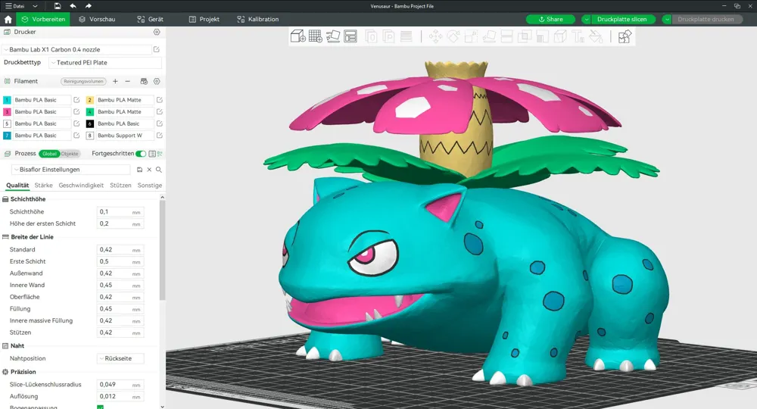The height and width of the screenshot is (409, 757).
Task: Toggle the Fortgeschritten advanced switch
Action: [141, 154]
